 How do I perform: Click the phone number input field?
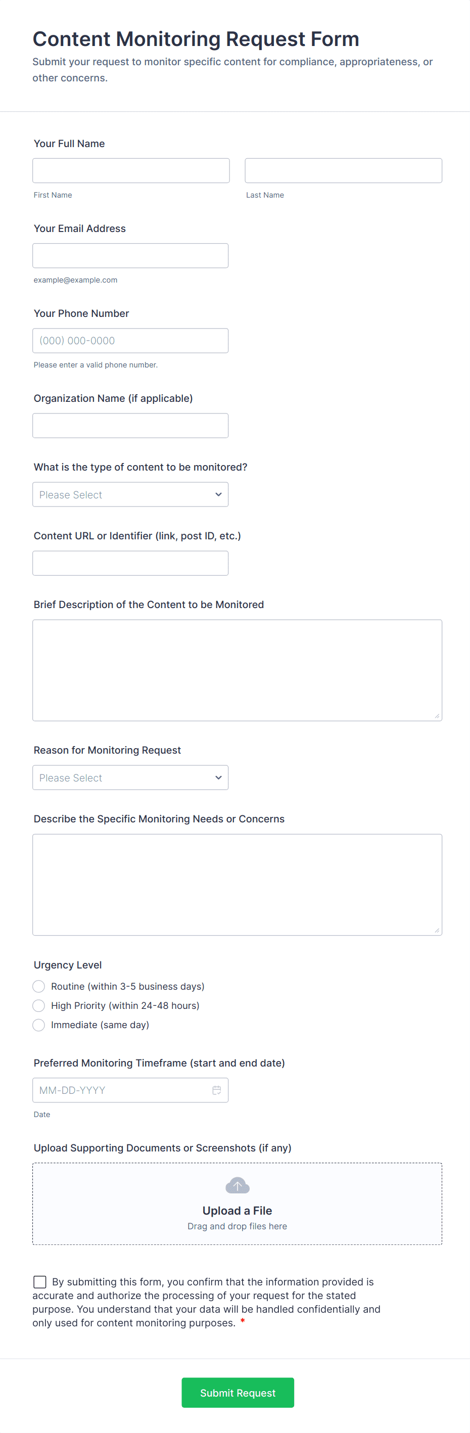[130, 341]
